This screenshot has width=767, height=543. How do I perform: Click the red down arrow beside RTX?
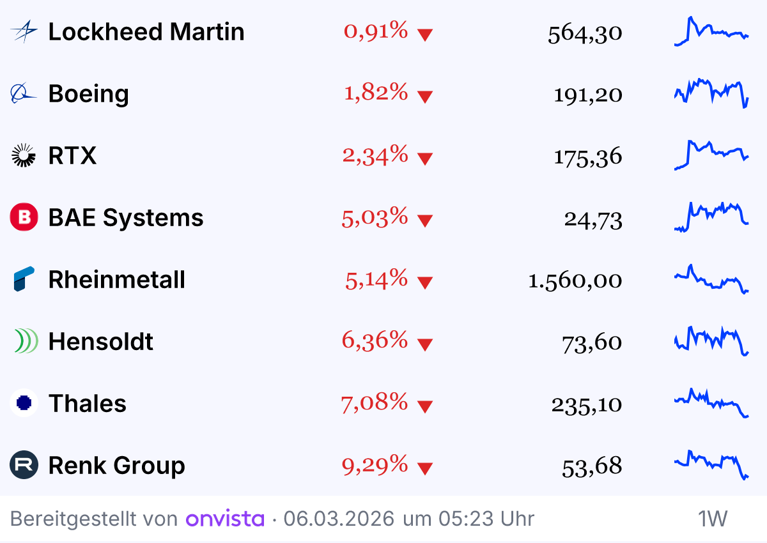425,158
